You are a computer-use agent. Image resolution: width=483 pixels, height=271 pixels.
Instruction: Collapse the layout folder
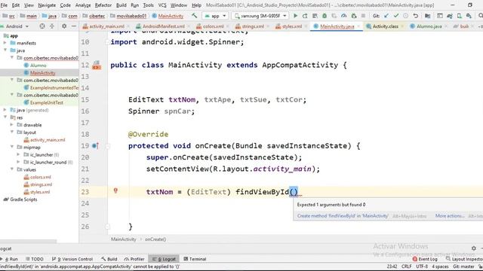point(12,132)
